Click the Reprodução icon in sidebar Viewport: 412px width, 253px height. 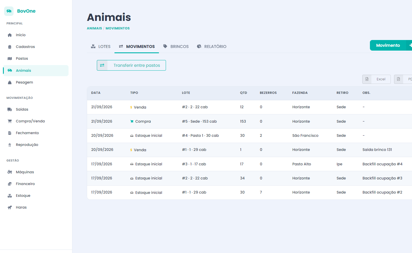point(10,145)
